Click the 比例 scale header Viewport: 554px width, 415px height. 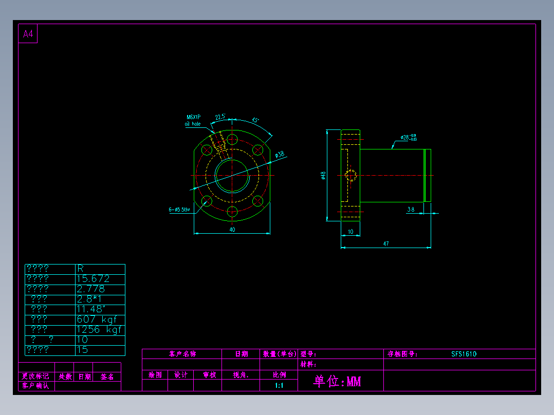point(279,375)
